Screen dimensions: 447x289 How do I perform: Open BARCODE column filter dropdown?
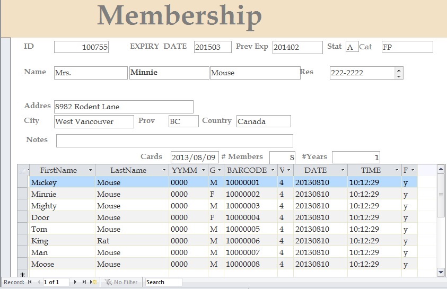point(273,170)
